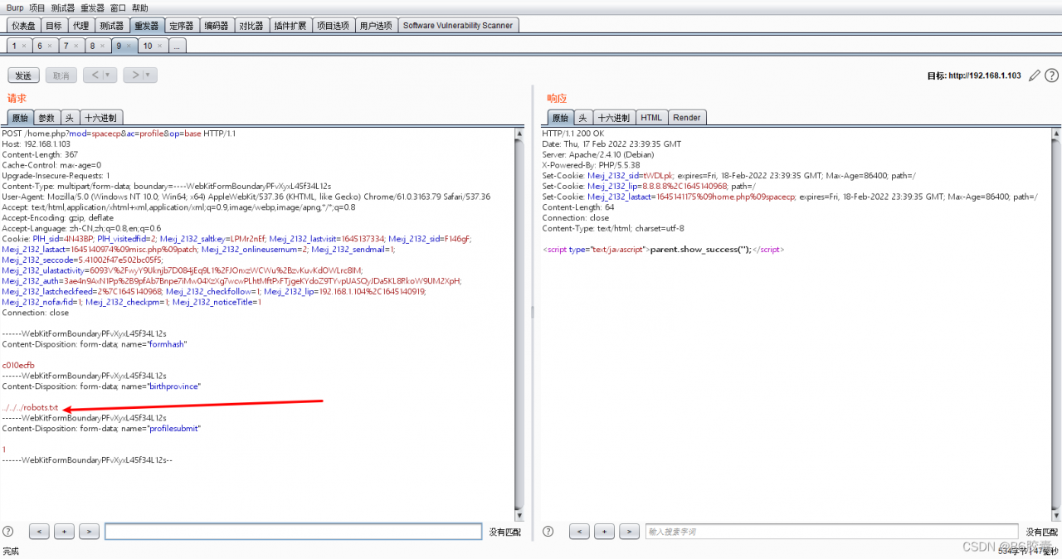Click the + button in response search bar

pyautogui.click(x=604, y=531)
